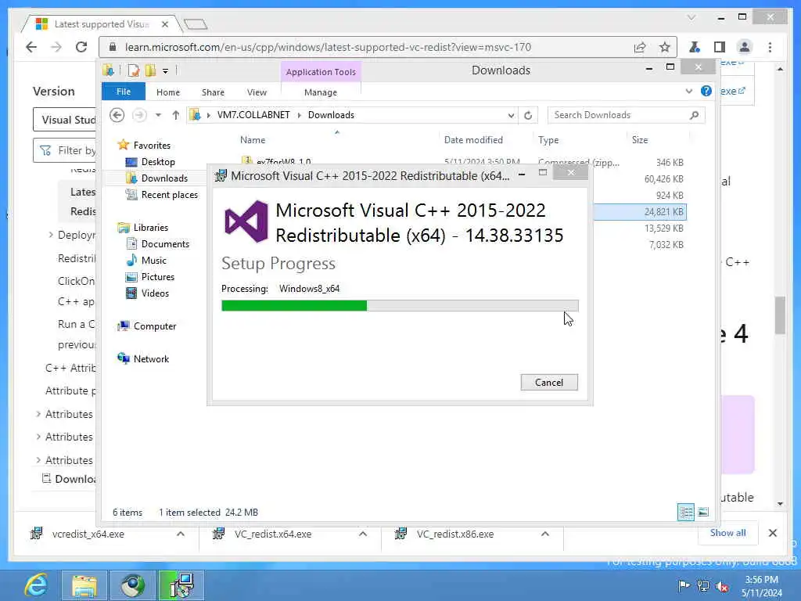Click the volume muted tray icon
The image size is (801, 601).
click(x=722, y=586)
